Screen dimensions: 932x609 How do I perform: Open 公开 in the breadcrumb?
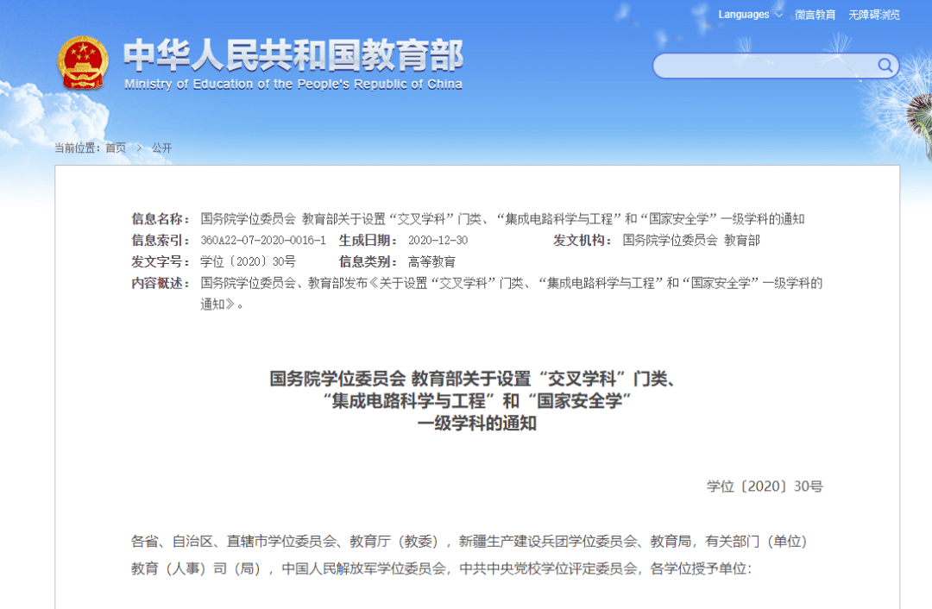pyautogui.click(x=161, y=148)
